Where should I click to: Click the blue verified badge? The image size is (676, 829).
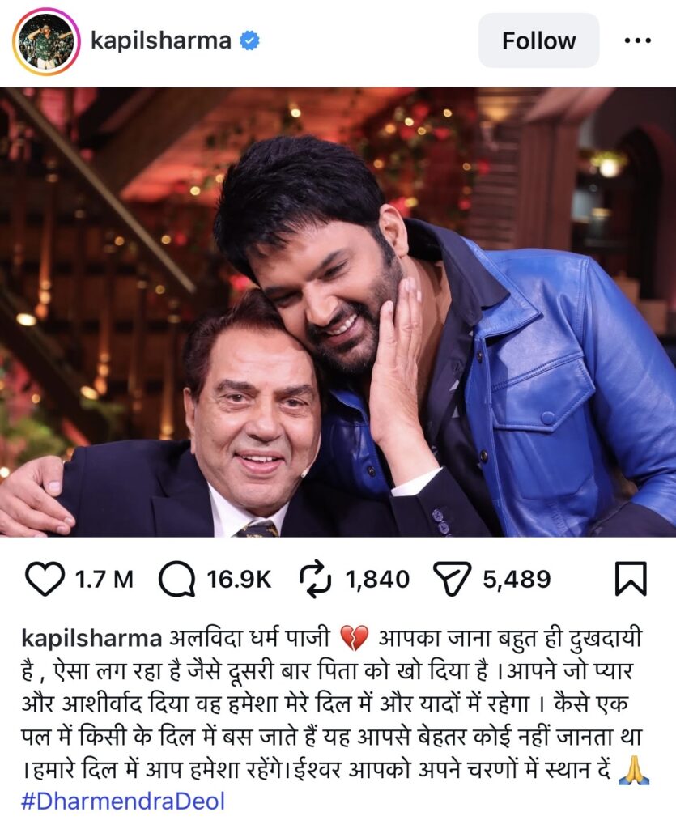click(249, 40)
